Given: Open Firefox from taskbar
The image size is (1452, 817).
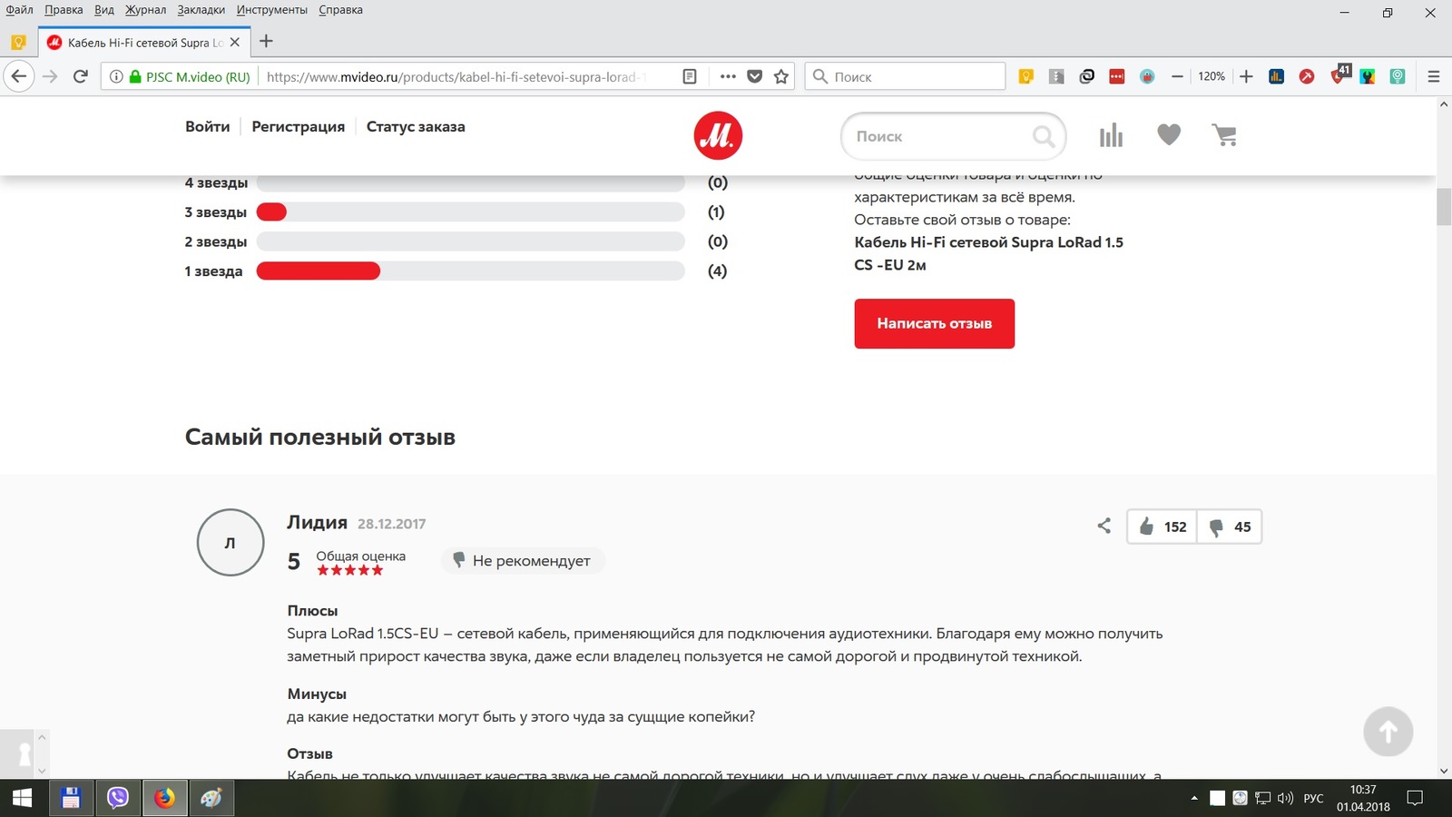Looking at the screenshot, I should [x=164, y=798].
